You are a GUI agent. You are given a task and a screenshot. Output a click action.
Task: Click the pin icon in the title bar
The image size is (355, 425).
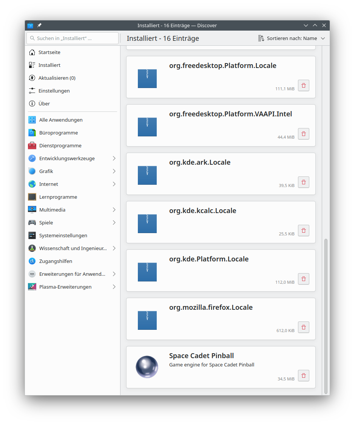(x=40, y=25)
